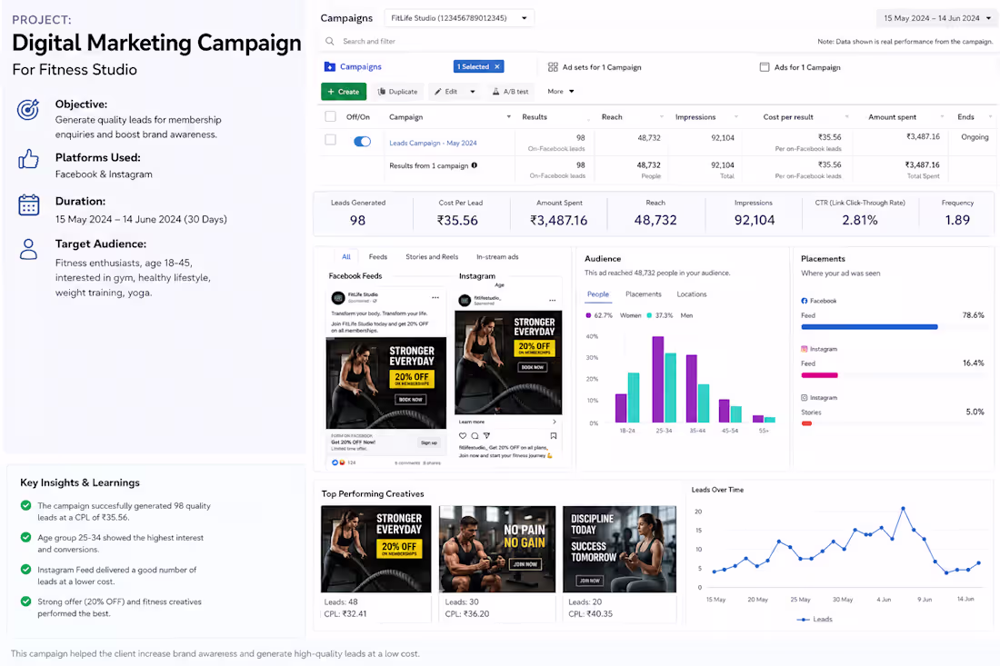Screen dimensions: 1000x666
Task: Remove the 1 Selected filter chip with X
Action: coord(497,66)
